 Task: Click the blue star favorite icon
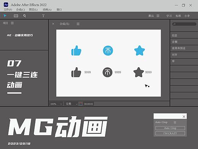[139, 50]
